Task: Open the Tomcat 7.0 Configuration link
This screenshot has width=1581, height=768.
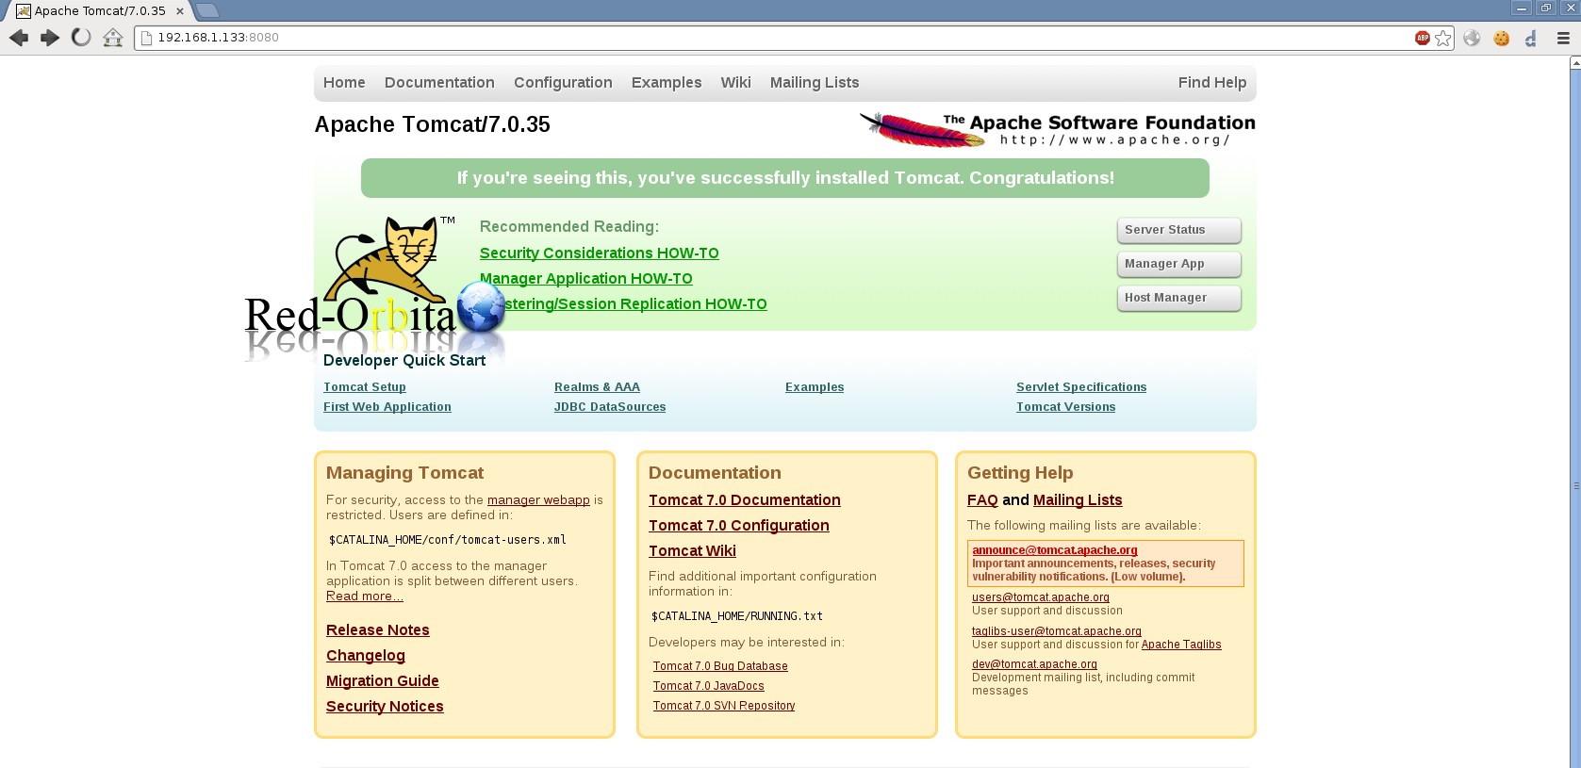Action: click(738, 525)
